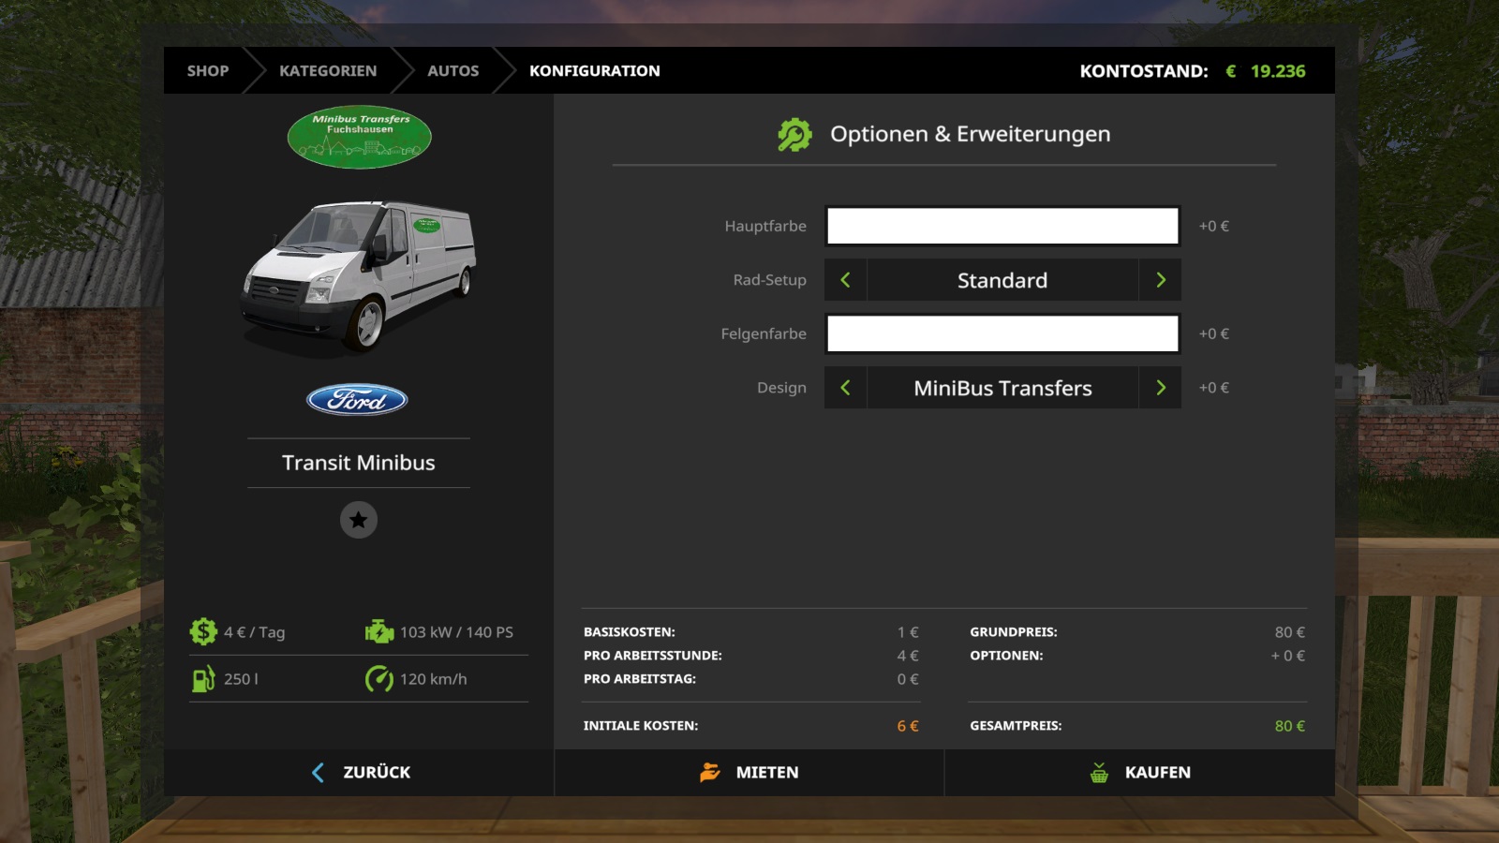Select previous Rad-Setup option
The image size is (1499, 843).
coord(845,280)
